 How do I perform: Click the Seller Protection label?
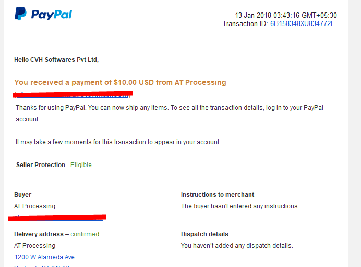tap(41, 165)
